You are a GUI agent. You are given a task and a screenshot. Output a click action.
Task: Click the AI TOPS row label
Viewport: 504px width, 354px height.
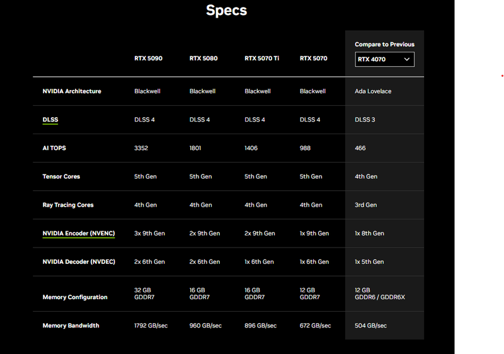54,148
